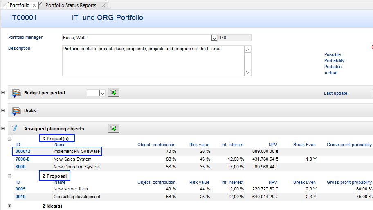373x210 pixels.
Task: Click the 2 Idea(s) group heading
Action: pos(52,206)
